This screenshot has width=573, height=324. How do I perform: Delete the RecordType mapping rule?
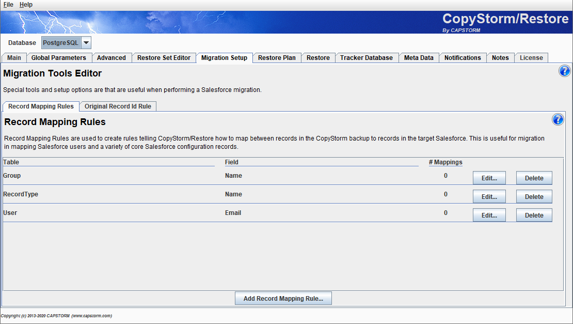534,197
